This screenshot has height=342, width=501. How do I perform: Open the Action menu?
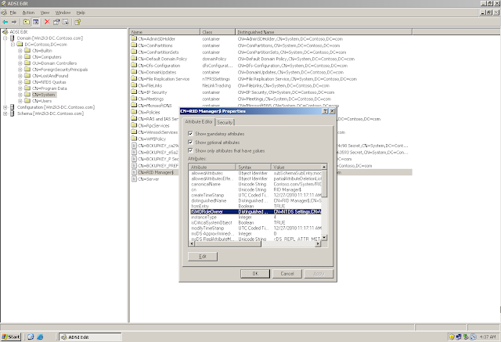28,13
